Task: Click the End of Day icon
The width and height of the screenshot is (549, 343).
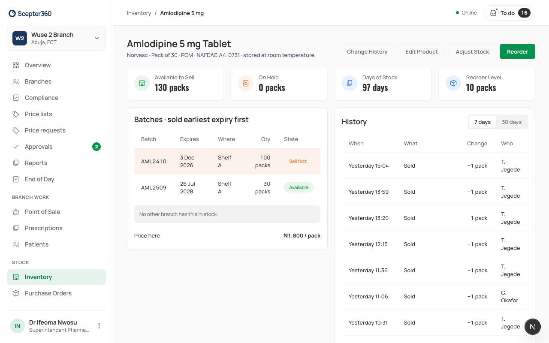Action: tap(16, 179)
